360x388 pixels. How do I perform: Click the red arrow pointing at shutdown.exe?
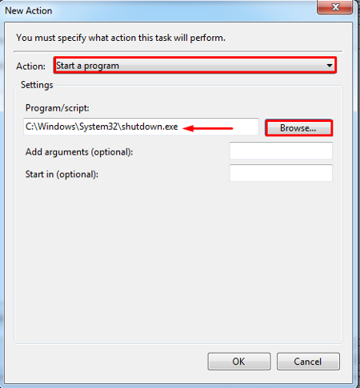pyautogui.click(x=208, y=128)
